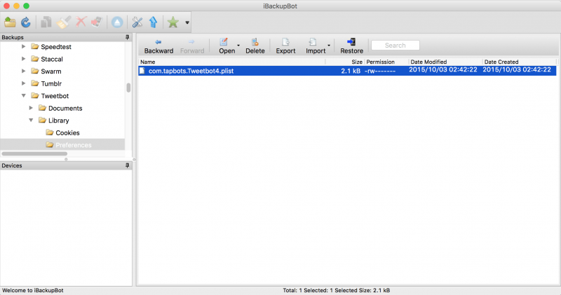Collapse the Library folder
561x295 pixels.
(x=31, y=120)
